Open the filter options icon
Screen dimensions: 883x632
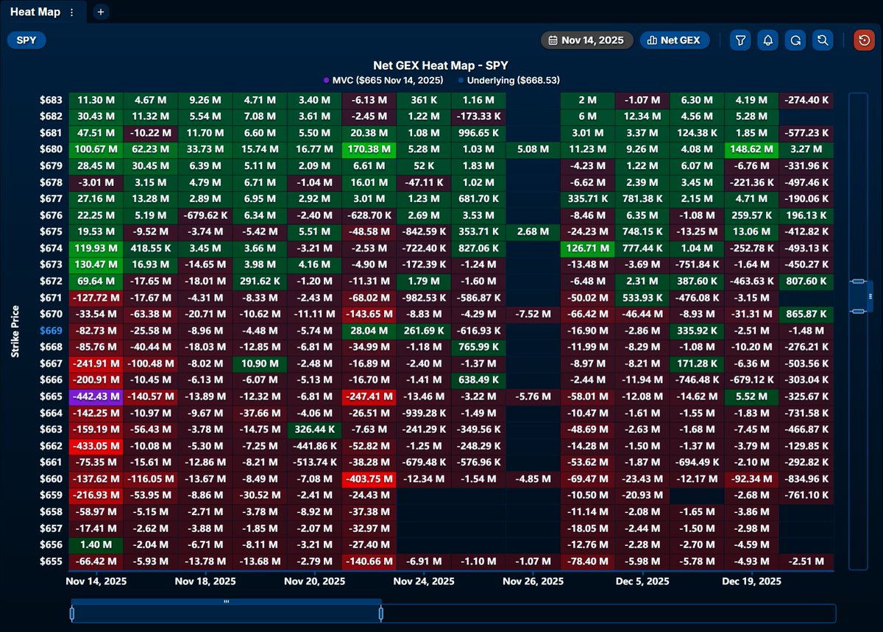click(740, 40)
